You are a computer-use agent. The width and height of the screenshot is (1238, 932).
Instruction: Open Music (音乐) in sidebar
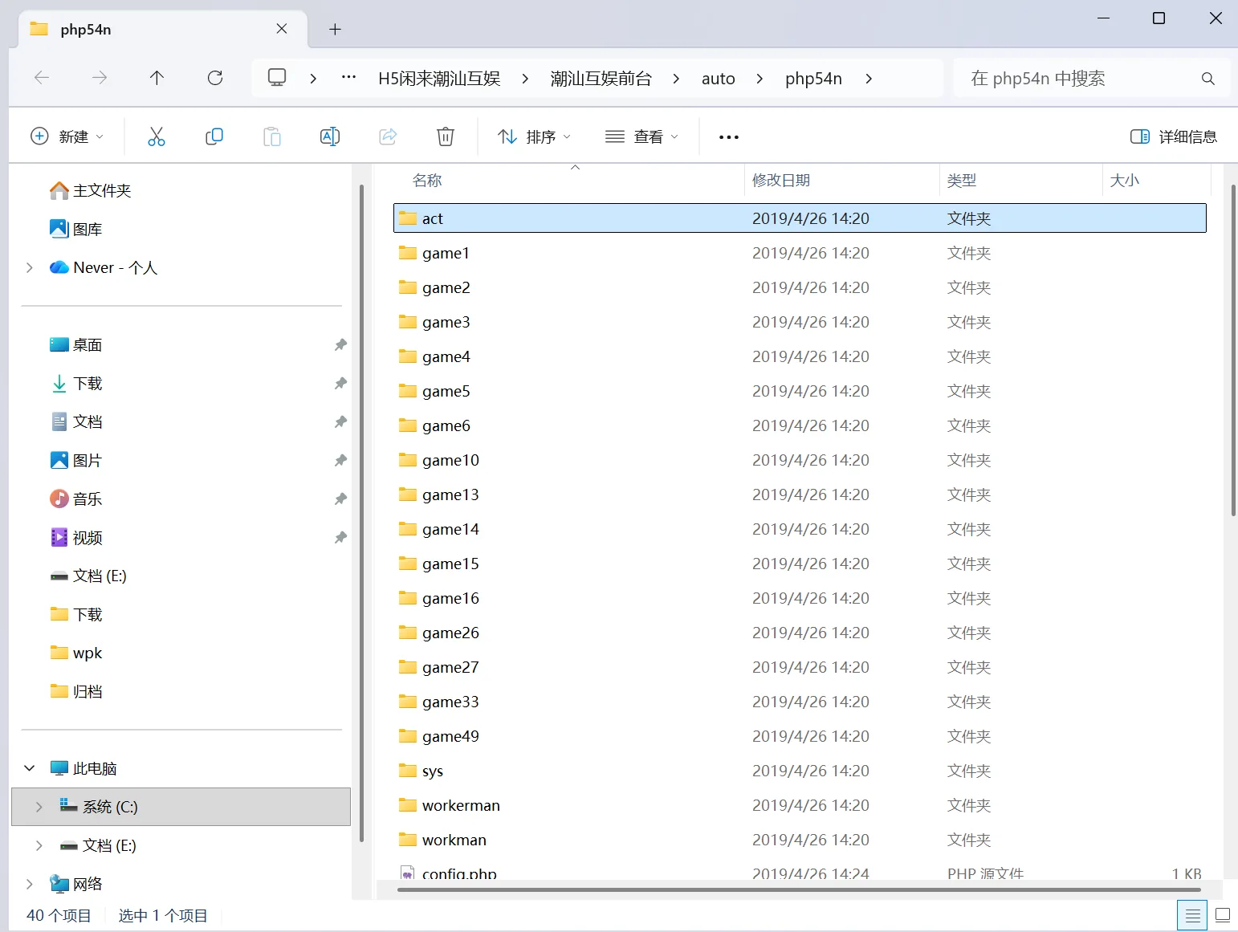76,499
